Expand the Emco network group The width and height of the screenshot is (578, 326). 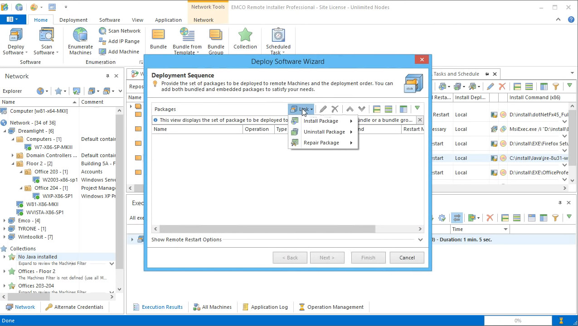click(5, 221)
